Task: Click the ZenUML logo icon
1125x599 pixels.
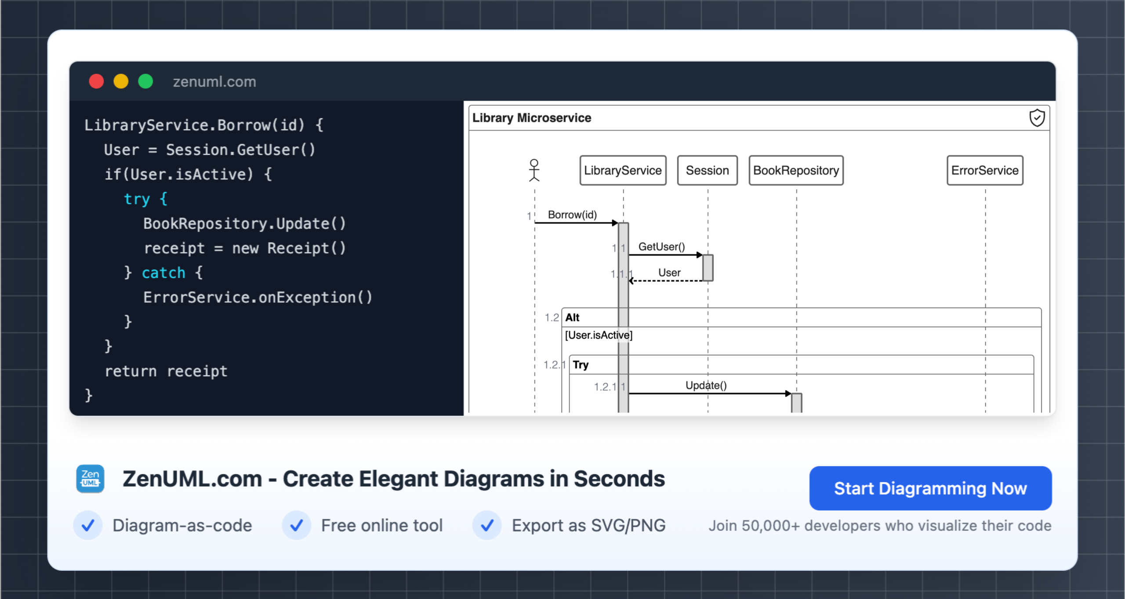Action: click(90, 479)
